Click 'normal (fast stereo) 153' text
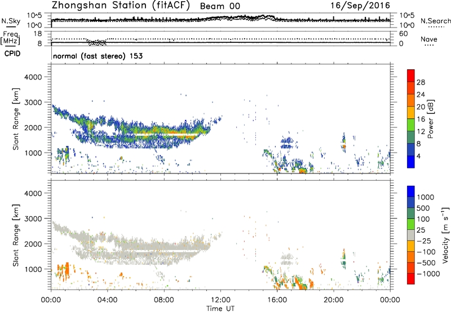 pos(98,56)
